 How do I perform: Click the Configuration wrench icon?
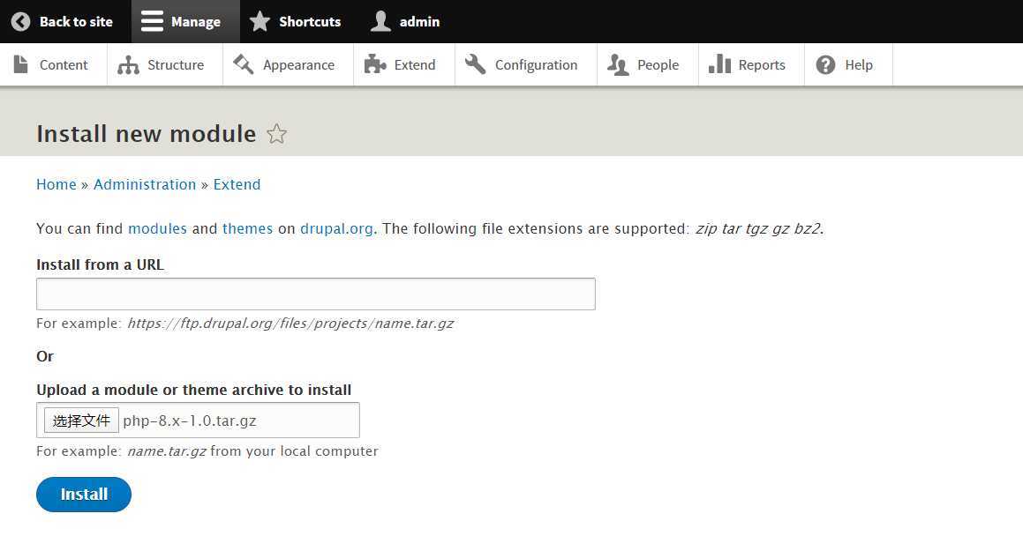click(x=476, y=64)
